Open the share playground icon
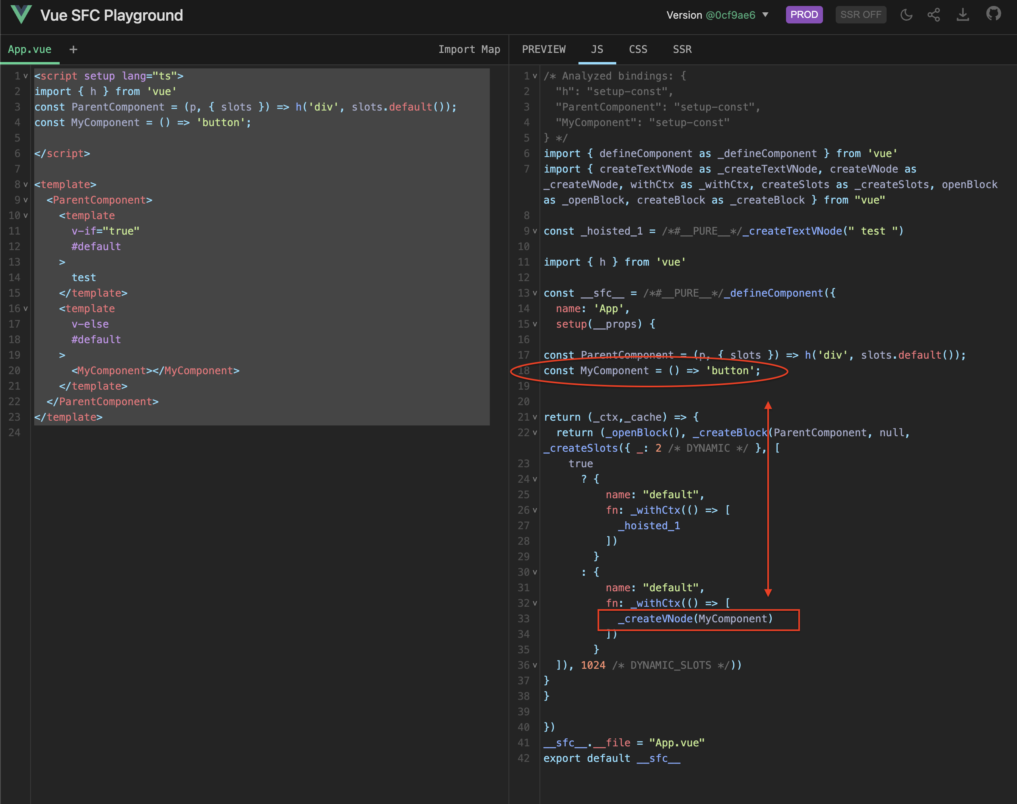Image resolution: width=1017 pixels, height=804 pixels. 934,15
